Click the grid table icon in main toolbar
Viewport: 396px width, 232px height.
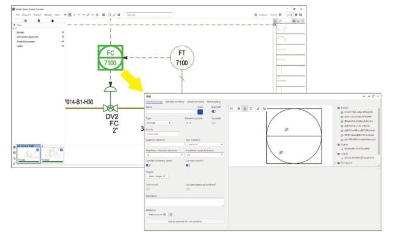point(104,15)
